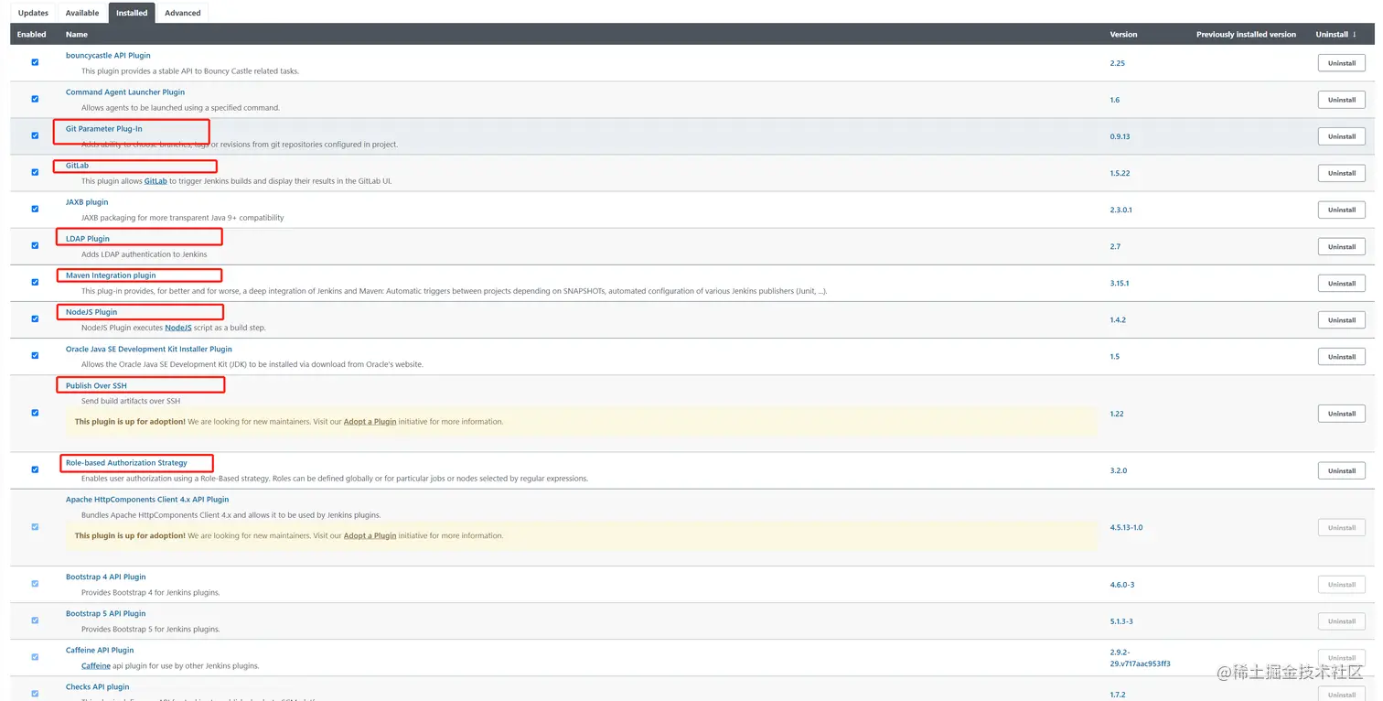Toggle Oracle Java SE Development Kit Installer checkbox
The height and width of the screenshot is (701, 1383).
point(35,355)
